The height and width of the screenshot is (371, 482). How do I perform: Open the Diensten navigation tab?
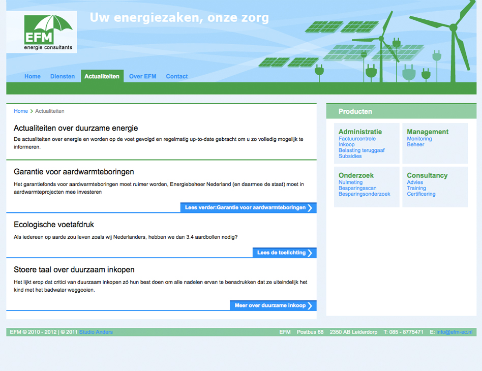[63, 76]
